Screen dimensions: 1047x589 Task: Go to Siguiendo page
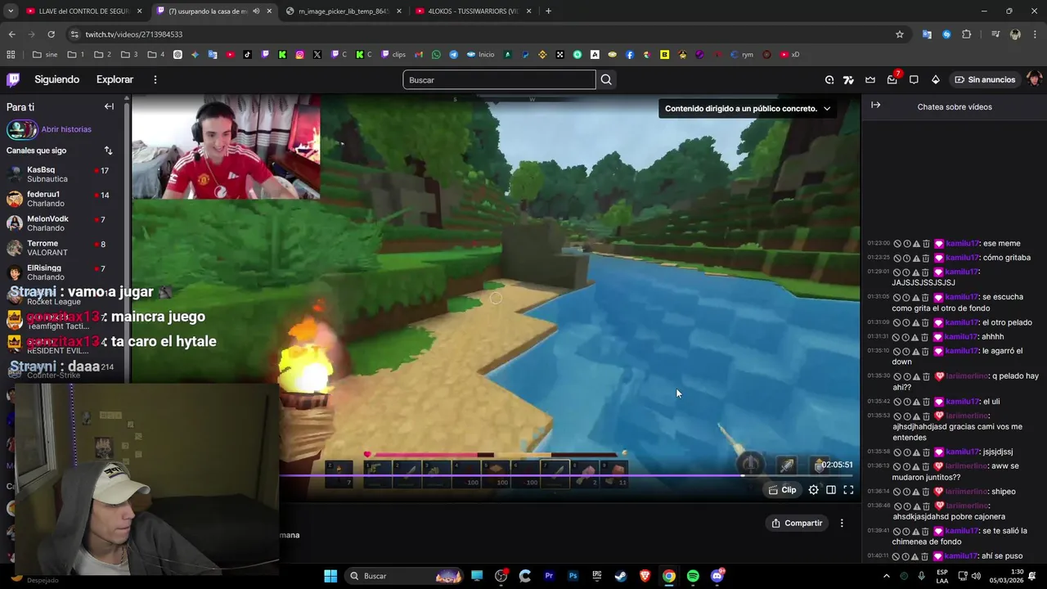coord(56,79)
